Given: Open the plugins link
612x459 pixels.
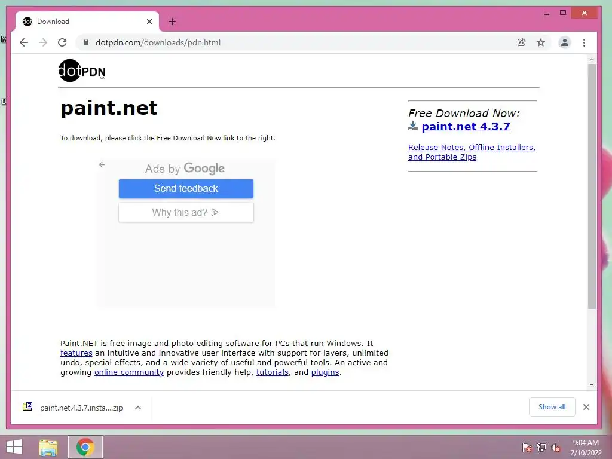Looking at the screenshot, I should (325, 372).
